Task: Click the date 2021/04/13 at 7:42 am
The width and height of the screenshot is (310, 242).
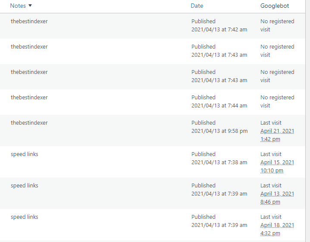Action: pyautogui.click(x=219, y=30)
